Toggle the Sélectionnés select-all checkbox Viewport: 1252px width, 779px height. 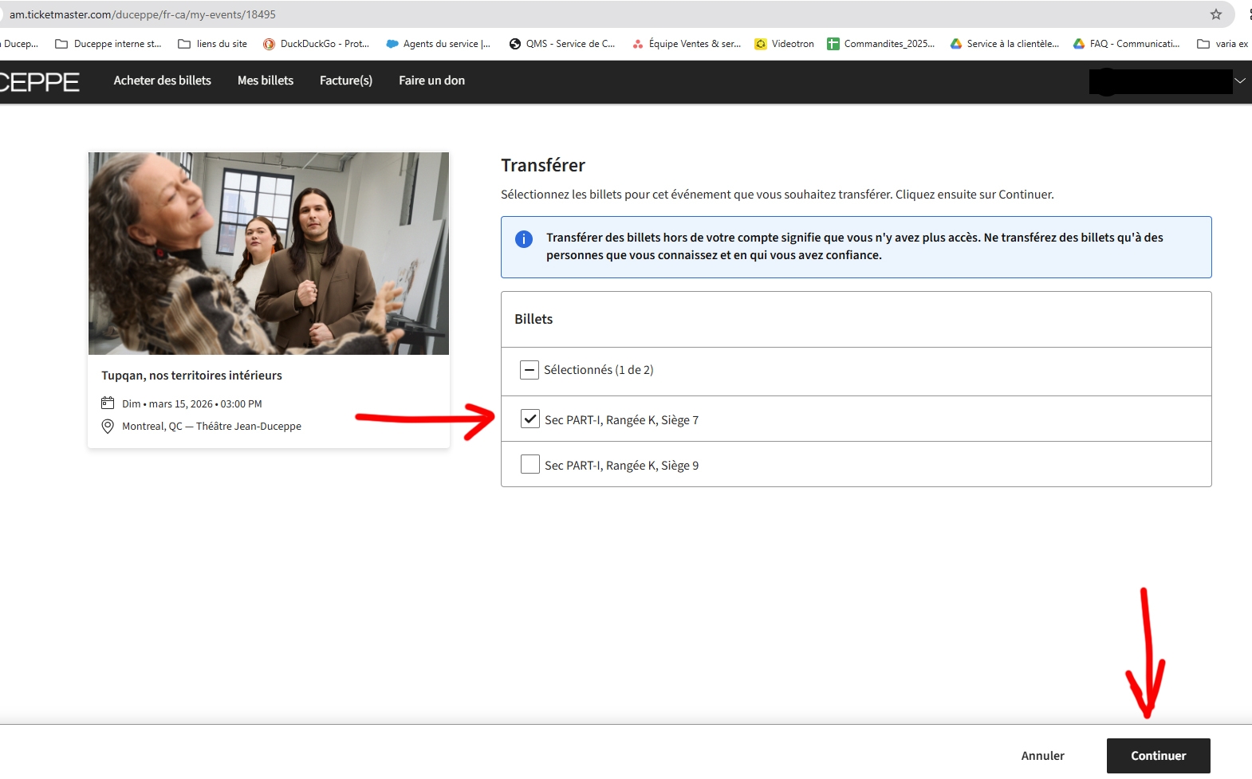point(530,370)
